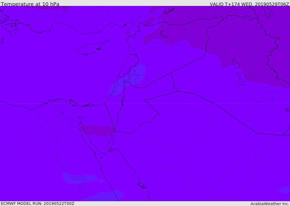Click the light blue temperature patch over Lebanon

(x=128, y=80)
